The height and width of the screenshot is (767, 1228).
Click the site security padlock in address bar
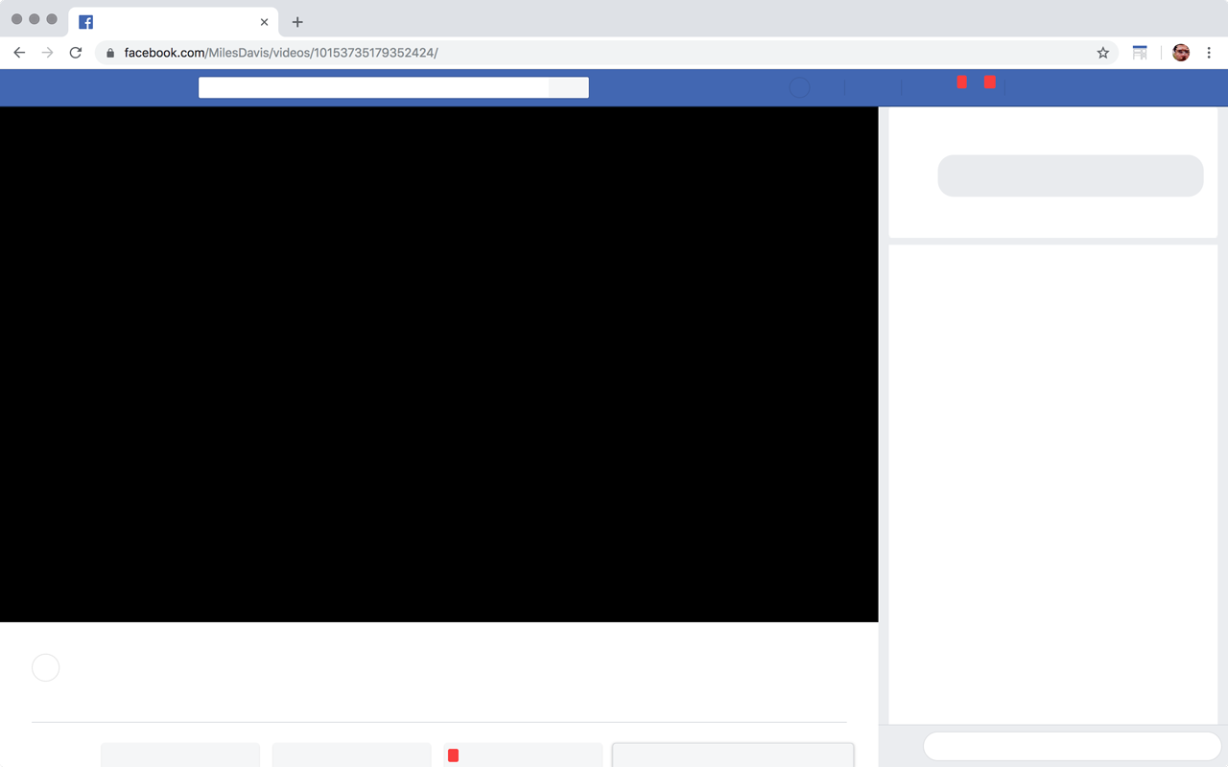[x=109, y=53]
